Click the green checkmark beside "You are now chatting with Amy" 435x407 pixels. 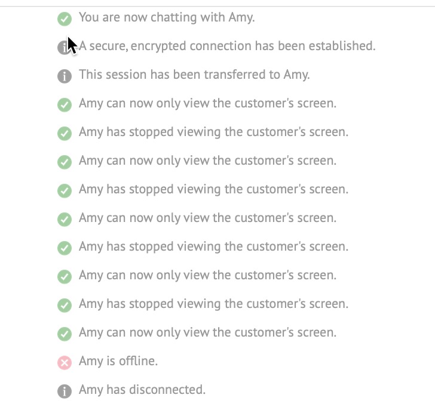(x=65, y=19)
